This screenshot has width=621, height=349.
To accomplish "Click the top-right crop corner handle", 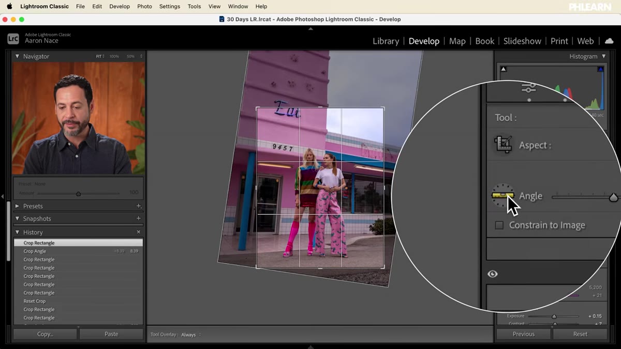I will pyautogui.click(x=383, y=108).
